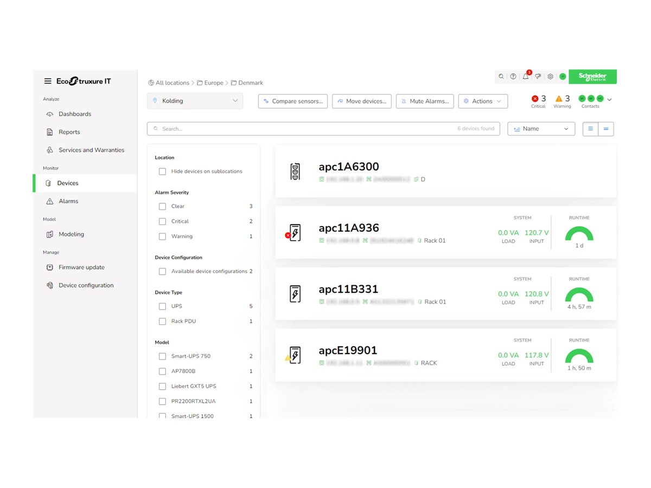Click the red Critical alarm count icon
Image resolution: width=651 pixels, height=488 pixels.
[x=535, y=99]
